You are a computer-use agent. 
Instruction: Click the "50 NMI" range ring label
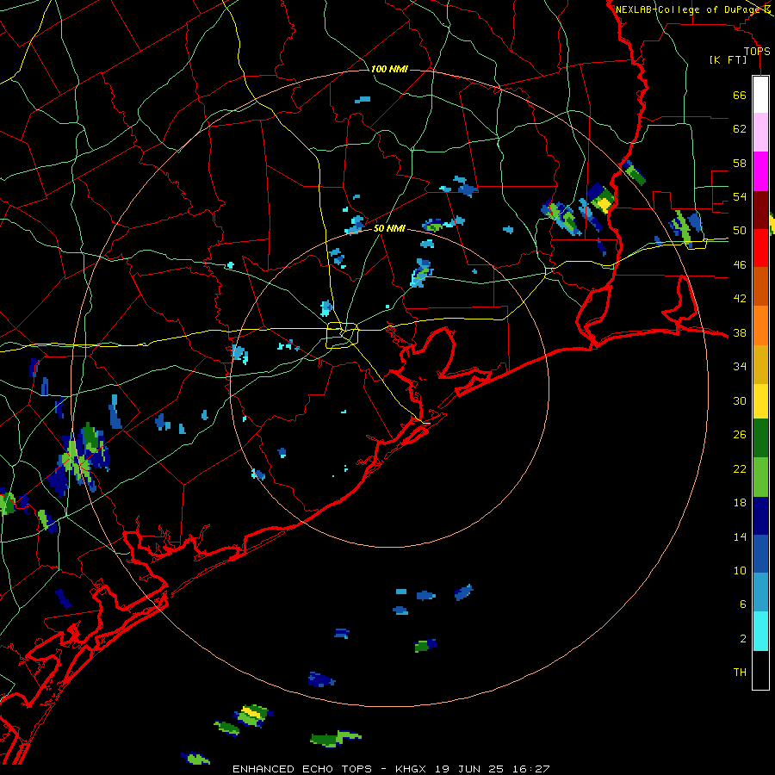[x=389, y=228]
